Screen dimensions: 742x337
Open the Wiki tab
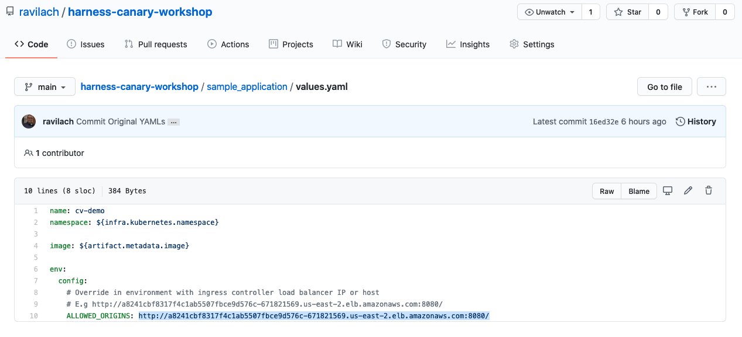click(347, 44)
